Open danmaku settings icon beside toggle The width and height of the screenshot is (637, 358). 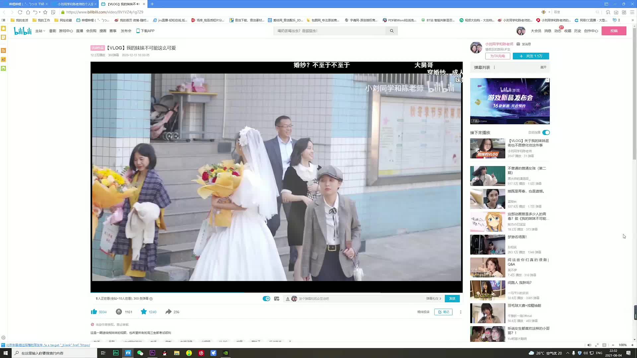tap(277, 299)
